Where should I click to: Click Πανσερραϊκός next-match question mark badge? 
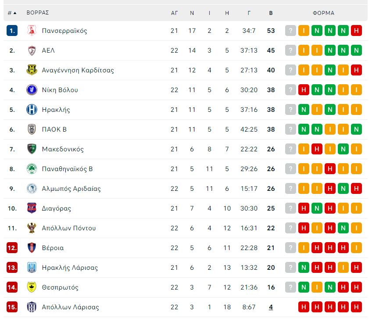(290, 31)
